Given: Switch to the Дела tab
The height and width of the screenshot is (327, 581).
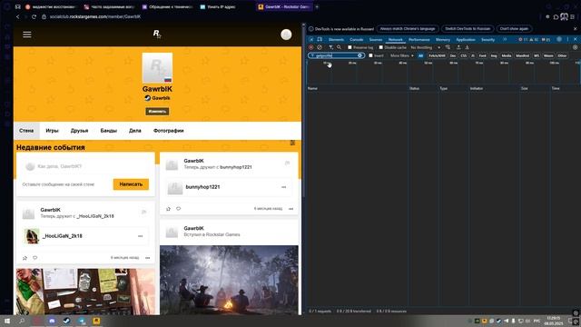Looking at the screenshot, I should pyautogui.click(x=135, y=131).
